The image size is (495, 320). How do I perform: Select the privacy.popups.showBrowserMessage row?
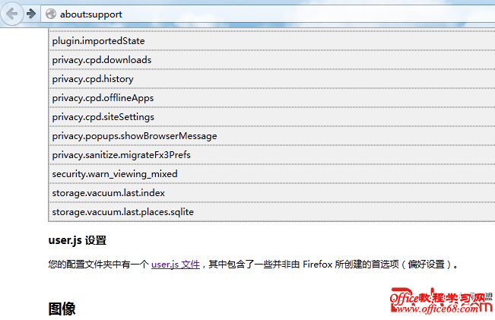click(x=271, y=136)
